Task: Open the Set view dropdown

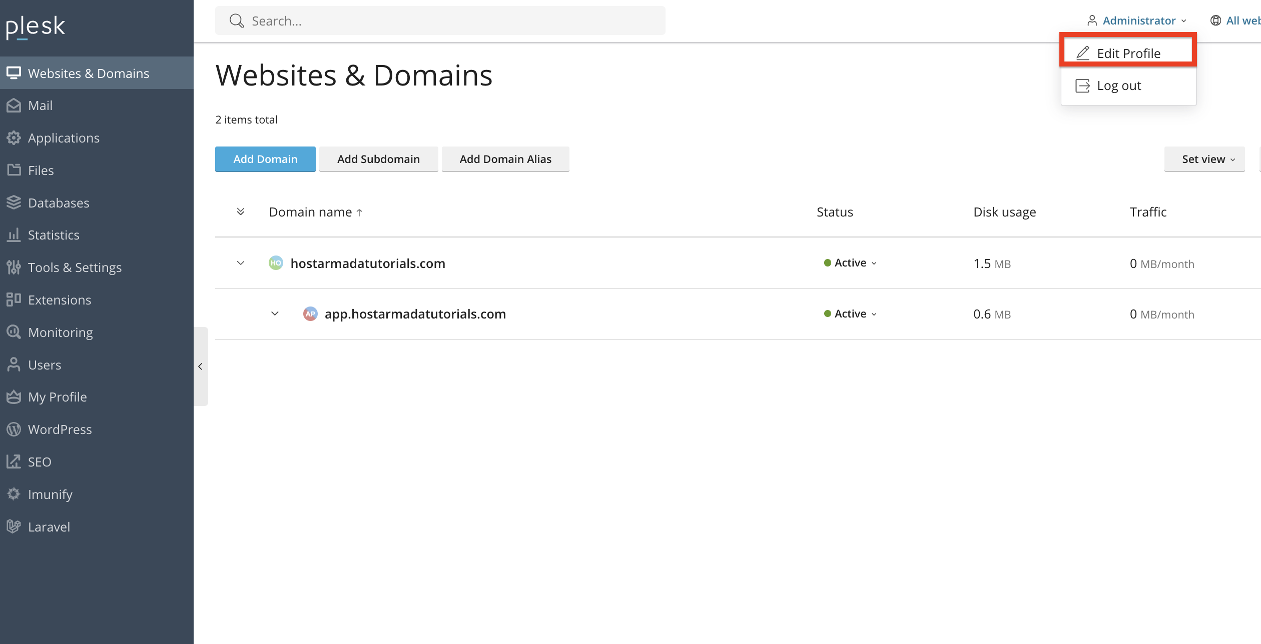Action: [1204, 159]
